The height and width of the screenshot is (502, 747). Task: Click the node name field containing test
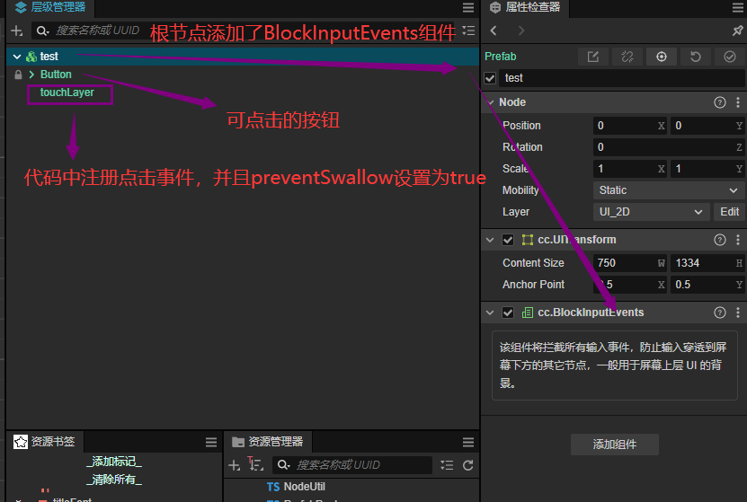pos(622,78)
